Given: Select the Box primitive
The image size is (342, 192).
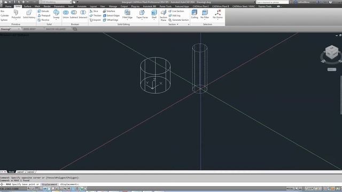Looking at the screenshot, I should tap(2, 11).
